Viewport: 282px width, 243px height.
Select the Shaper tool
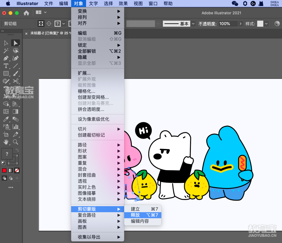tap(6, 81)
